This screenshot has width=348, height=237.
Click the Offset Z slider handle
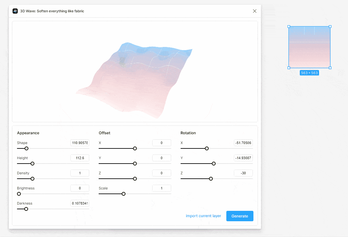click(135, 179)
